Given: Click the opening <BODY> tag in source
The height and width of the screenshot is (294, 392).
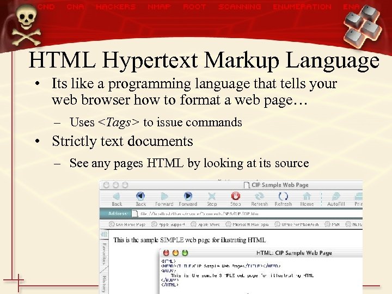Looking at the screenshot, I should (x=169, y=271).
